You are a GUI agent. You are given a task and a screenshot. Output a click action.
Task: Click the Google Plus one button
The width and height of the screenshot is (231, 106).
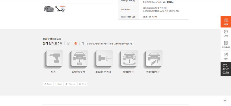70,84
